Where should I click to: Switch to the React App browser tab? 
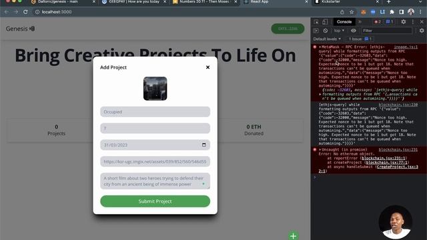[276, 2]
